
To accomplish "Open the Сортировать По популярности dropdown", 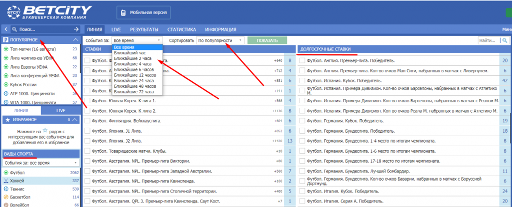I will [220, 40].
